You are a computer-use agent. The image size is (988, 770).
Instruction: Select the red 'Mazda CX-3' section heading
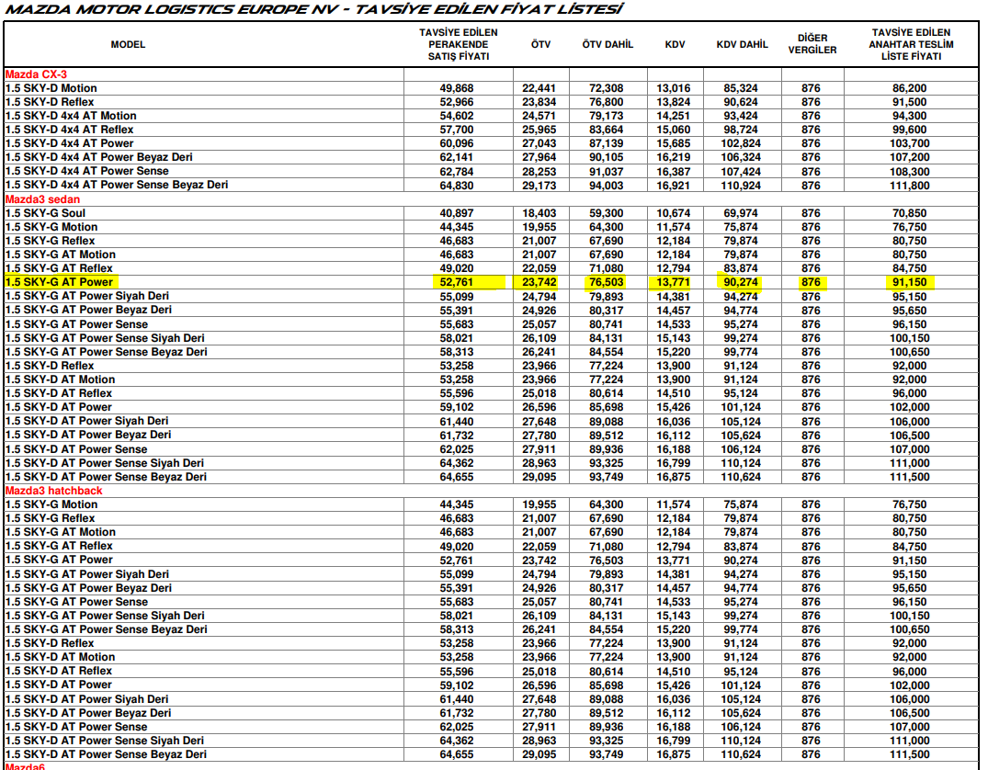[36, 74]
